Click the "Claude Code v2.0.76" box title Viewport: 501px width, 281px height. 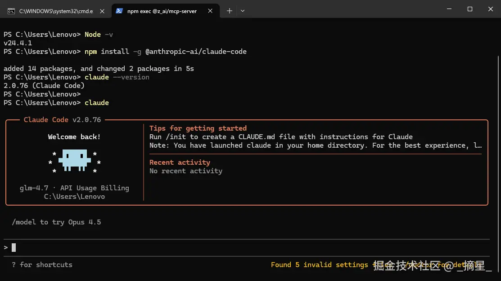coord(62,120)
